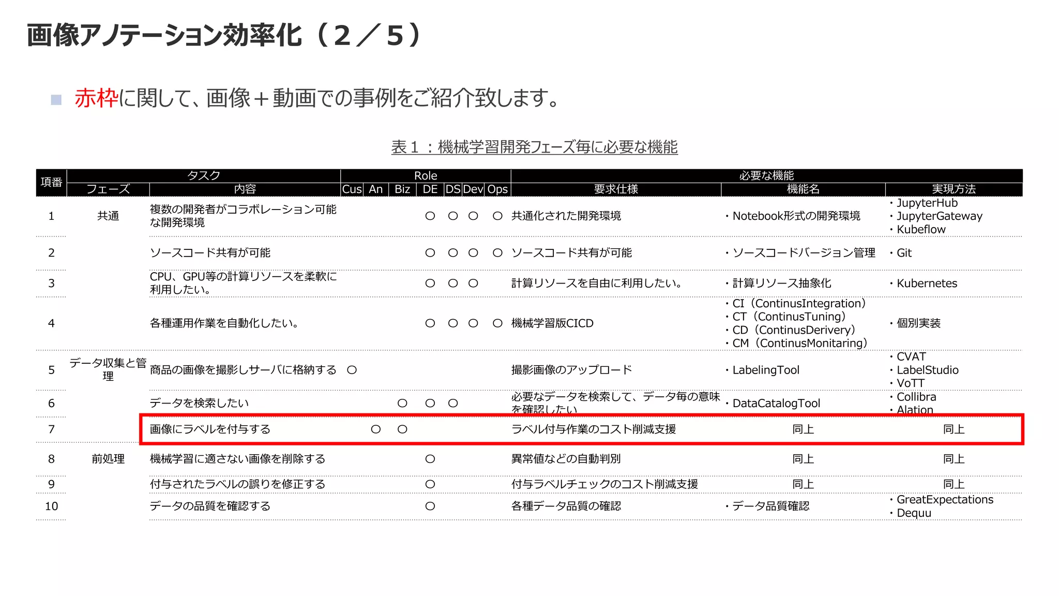Click the Cus circle mark in row 5
Image resolution: width=1059 pixels, height=596 pixels.
pyautogui.click(x=352, y=370)
